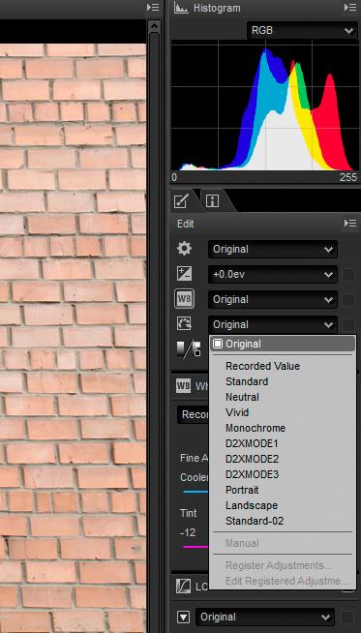
Task: Choose Monochrome picture control
Action: tap(283, 428)
